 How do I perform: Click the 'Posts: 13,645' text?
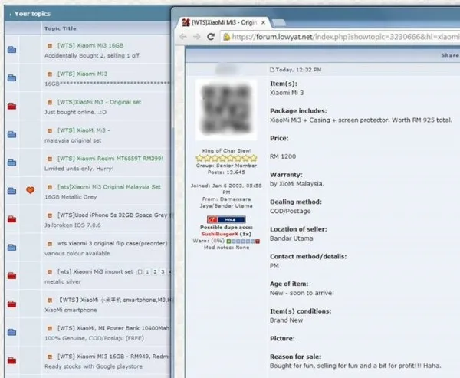click(x=226, y=173)
